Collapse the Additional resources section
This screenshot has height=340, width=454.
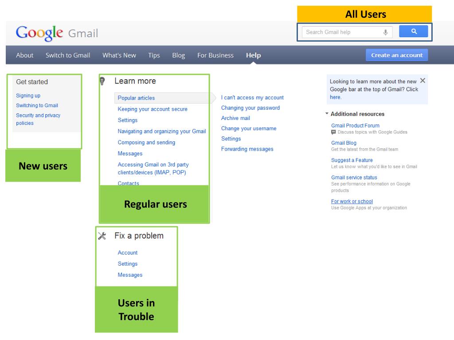[327, 114]
